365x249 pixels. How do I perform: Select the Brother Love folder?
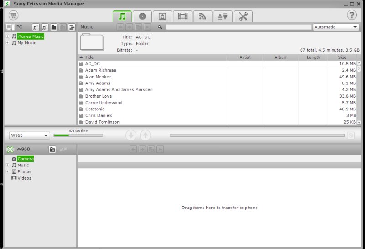217,96
